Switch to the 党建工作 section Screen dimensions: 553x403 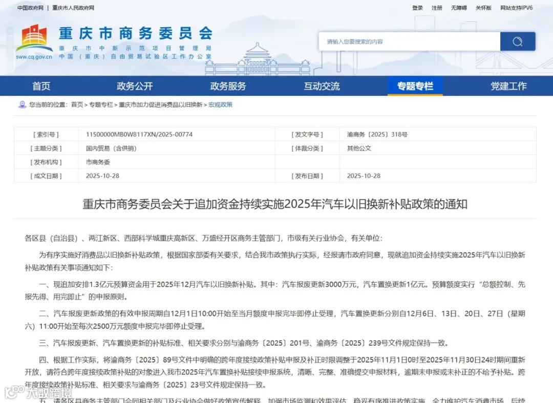point(508,86)
